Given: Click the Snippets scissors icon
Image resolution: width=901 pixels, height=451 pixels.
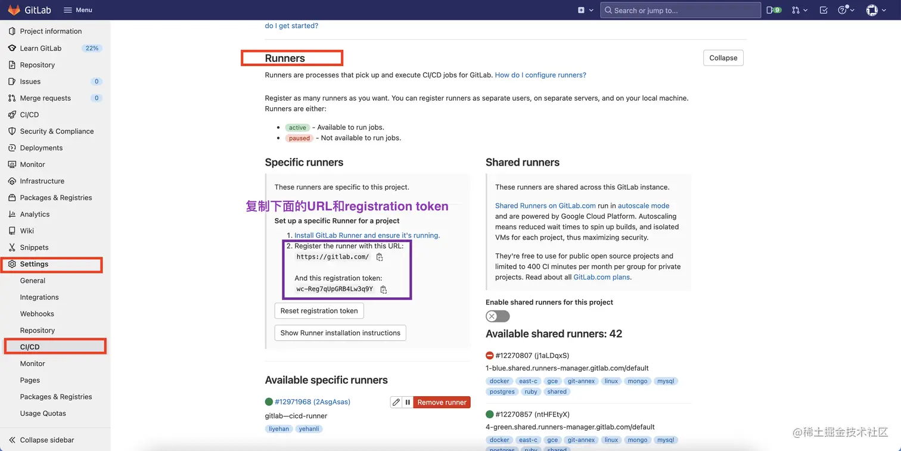Looking at the screenshot, I should click(12, 247).
